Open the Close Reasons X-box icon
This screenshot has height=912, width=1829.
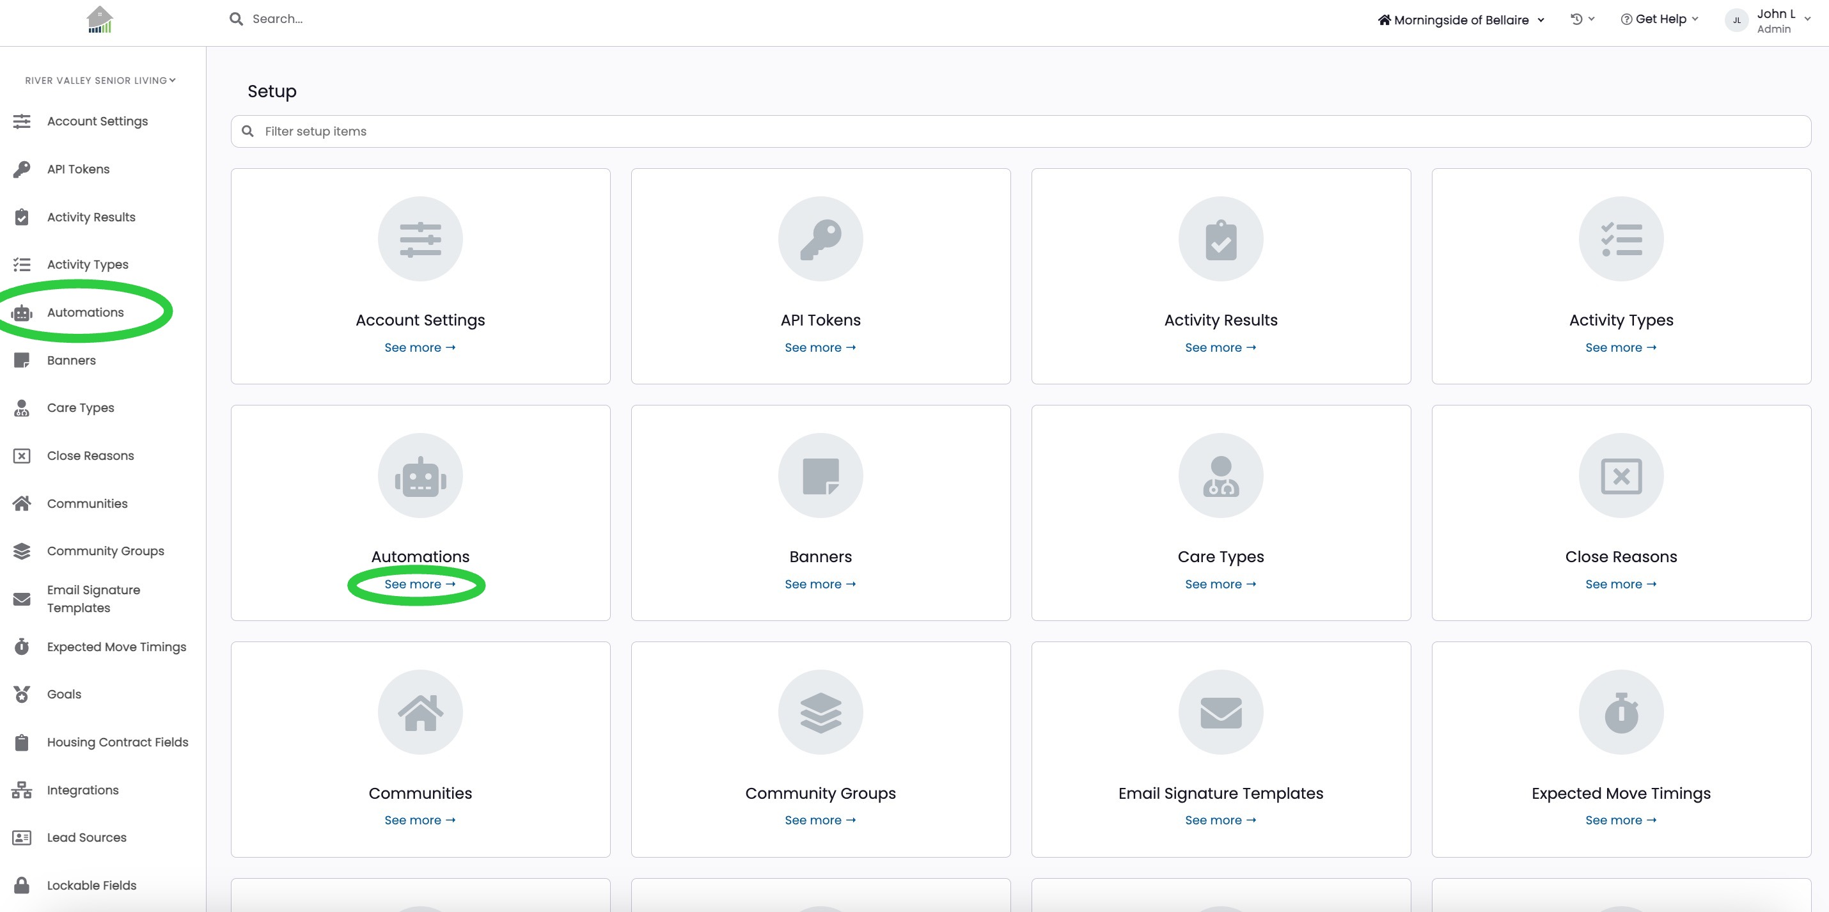pos(1621,475)
